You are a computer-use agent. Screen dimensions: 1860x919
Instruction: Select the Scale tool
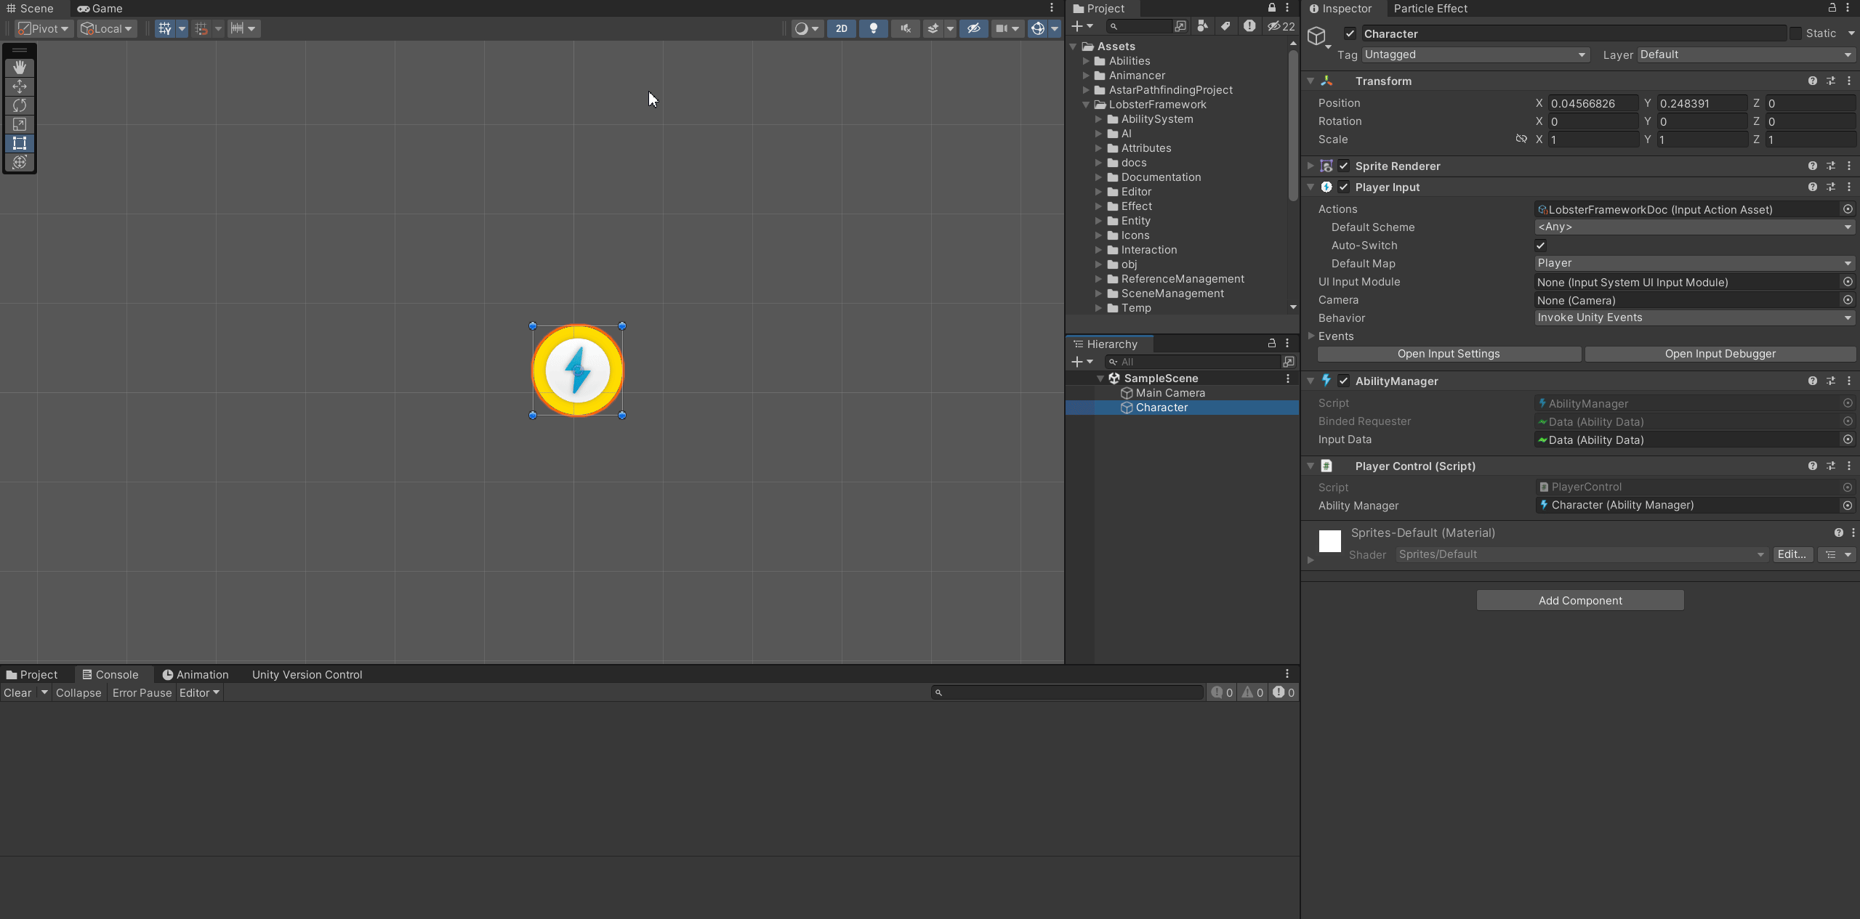coord(20,124)
